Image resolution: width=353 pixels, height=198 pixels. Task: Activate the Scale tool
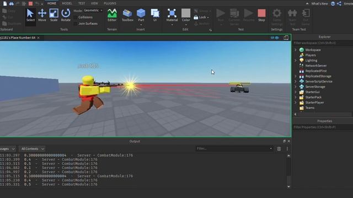[54, 15]
